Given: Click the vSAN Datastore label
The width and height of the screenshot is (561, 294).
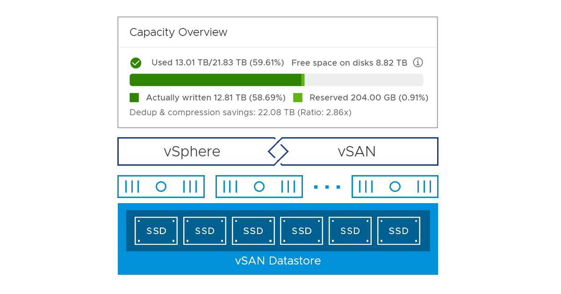Looking at the screenshot, I should (x=278, y=261).
